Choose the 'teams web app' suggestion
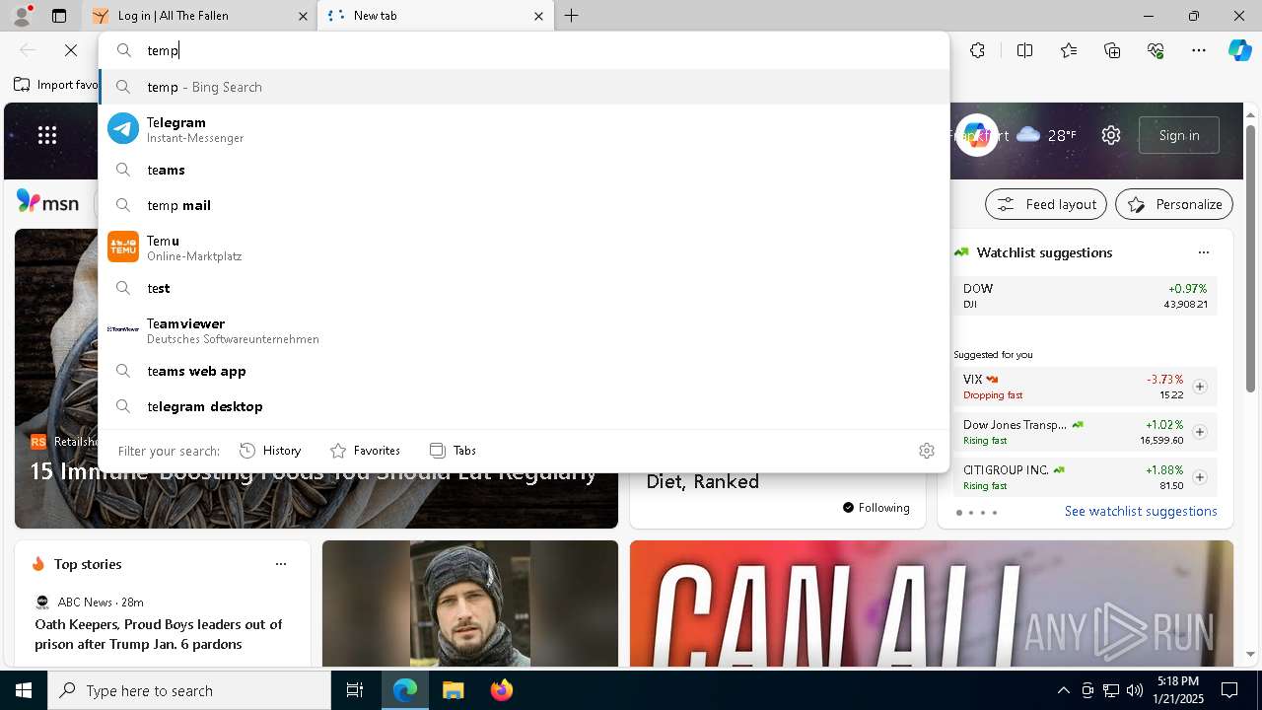Image resolution: width=1262 pixels, height=710 pixels. 524,371
